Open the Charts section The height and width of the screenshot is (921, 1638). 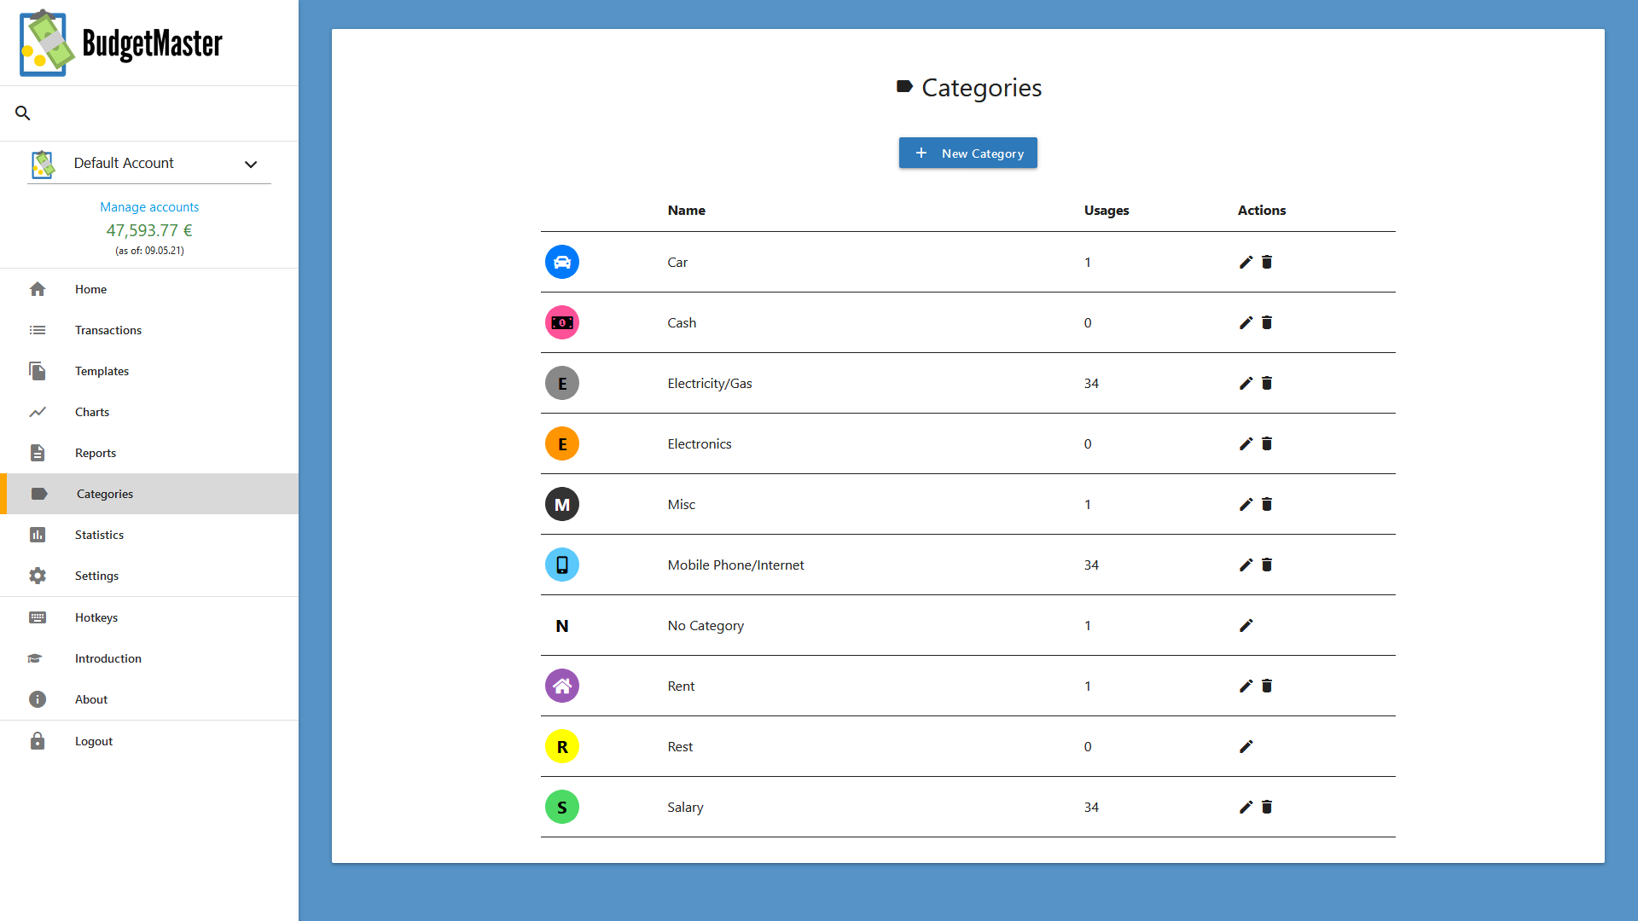(149, 412)
